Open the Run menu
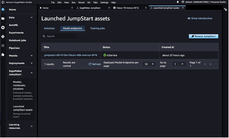 coord(74,3)
